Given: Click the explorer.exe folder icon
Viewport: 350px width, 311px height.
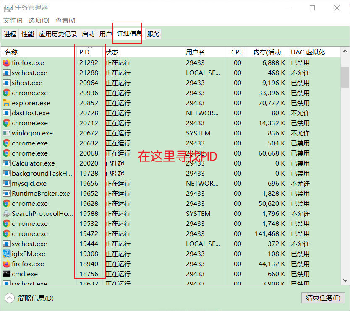Looking at the screenshot, I should (6, 103).
